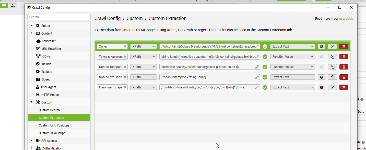Clear the 'Текст в категории' extractor name
Screen dimensions: 366x150
tap(125, 57)
